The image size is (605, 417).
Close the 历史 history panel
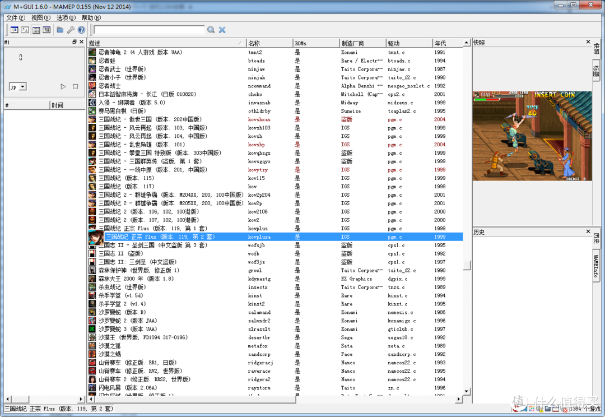(588, 231)
